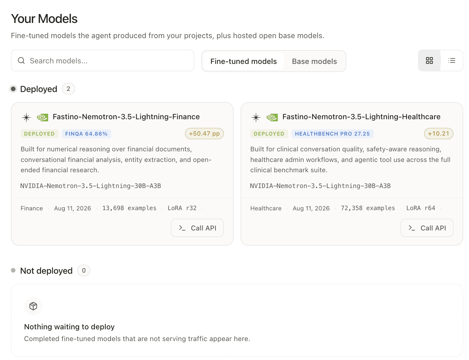Click NVIDIA logo on Finance model card
Viewport: 469px width, 360px height.
pos(42,117)
